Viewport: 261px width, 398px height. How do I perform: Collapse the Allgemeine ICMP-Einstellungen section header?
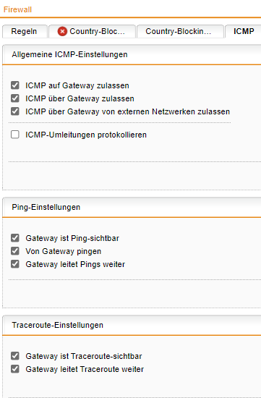(132, 54)
